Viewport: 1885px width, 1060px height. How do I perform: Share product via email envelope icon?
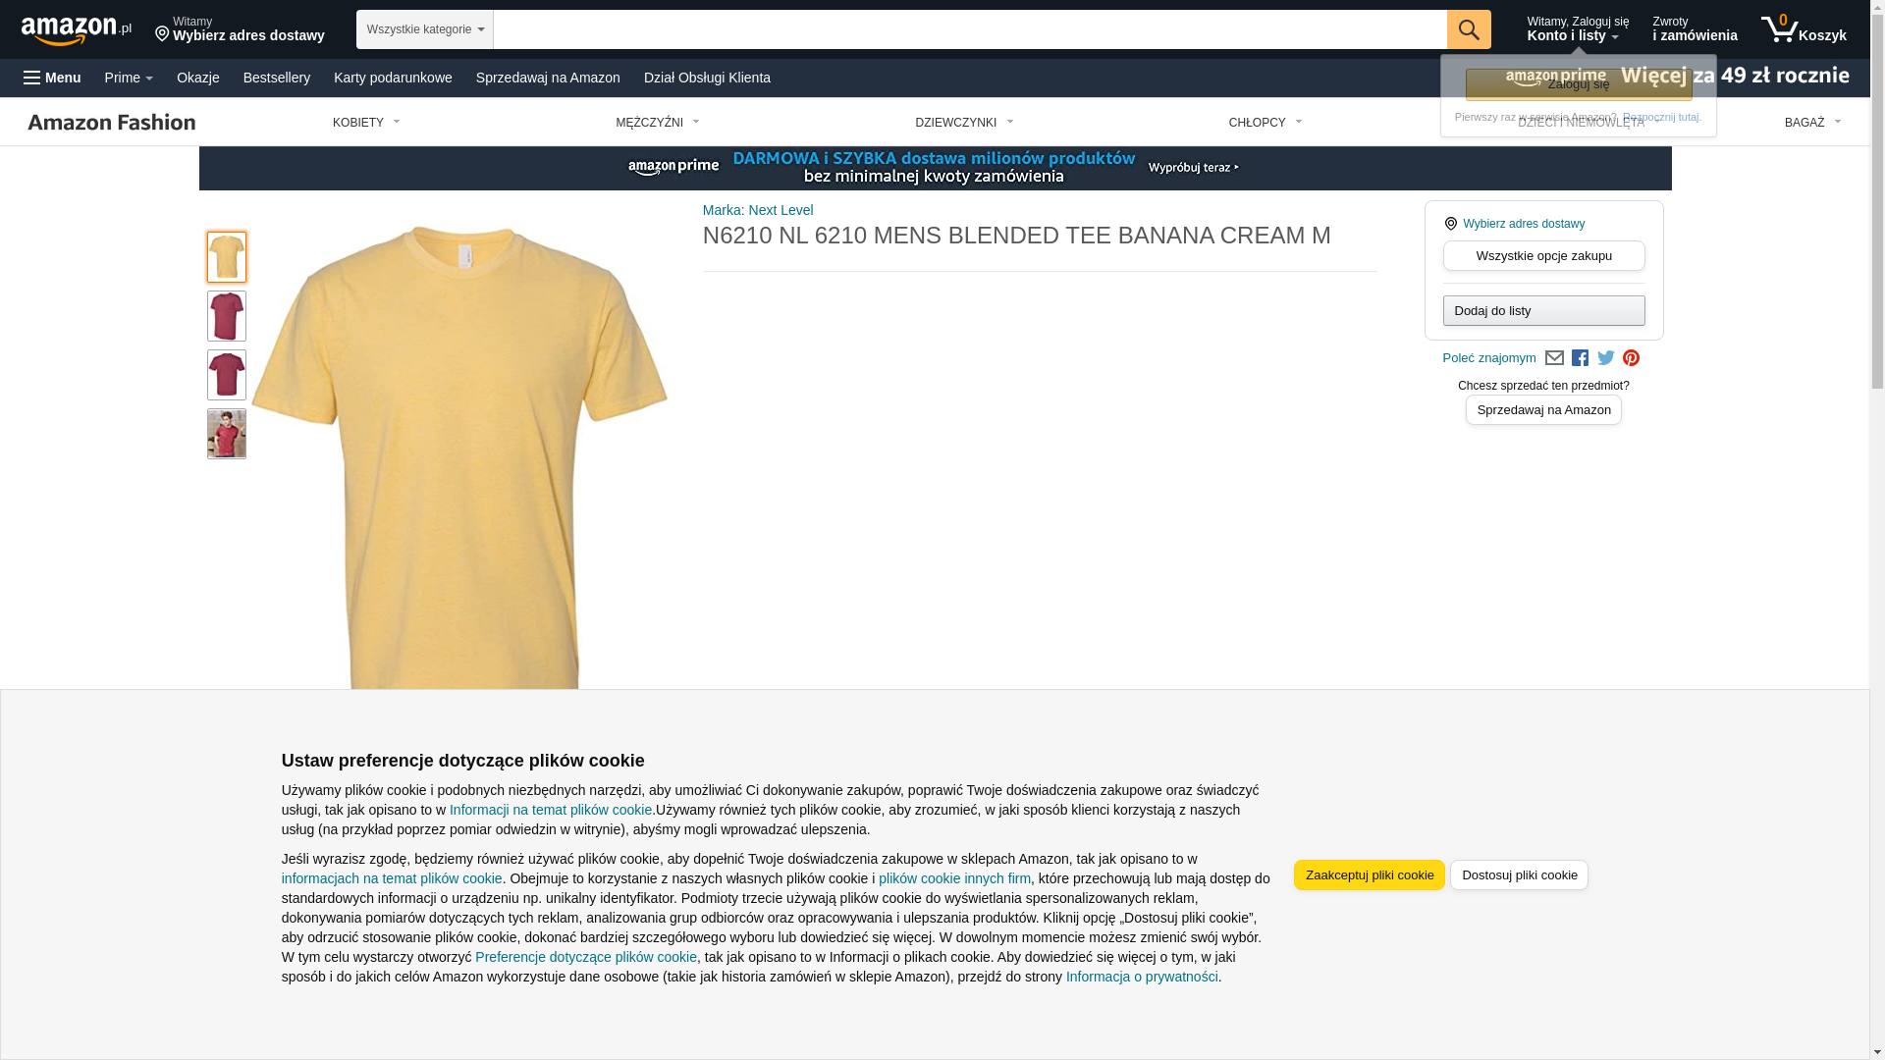[x=1554, y=358]
